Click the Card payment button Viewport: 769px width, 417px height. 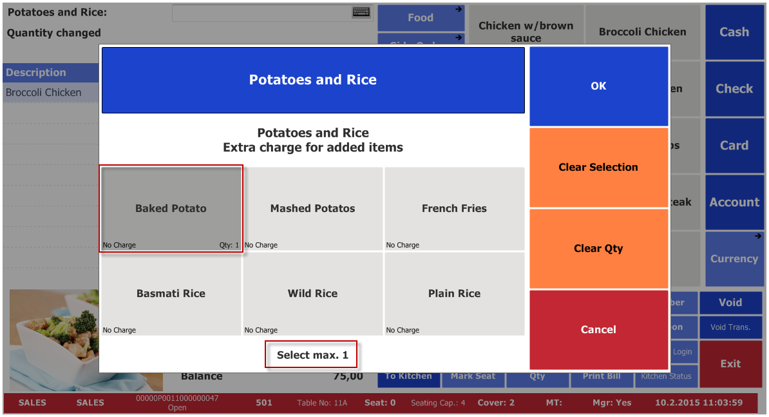coord(734,146)
